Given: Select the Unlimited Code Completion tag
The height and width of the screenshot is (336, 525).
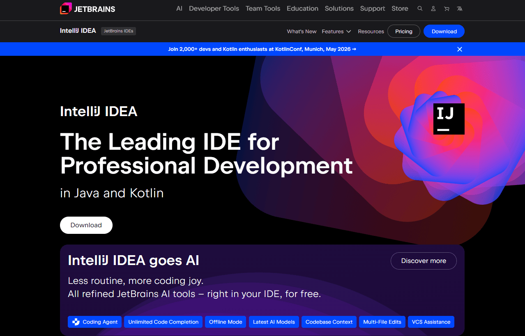Looking at the screenshot, I should [163, 322].
